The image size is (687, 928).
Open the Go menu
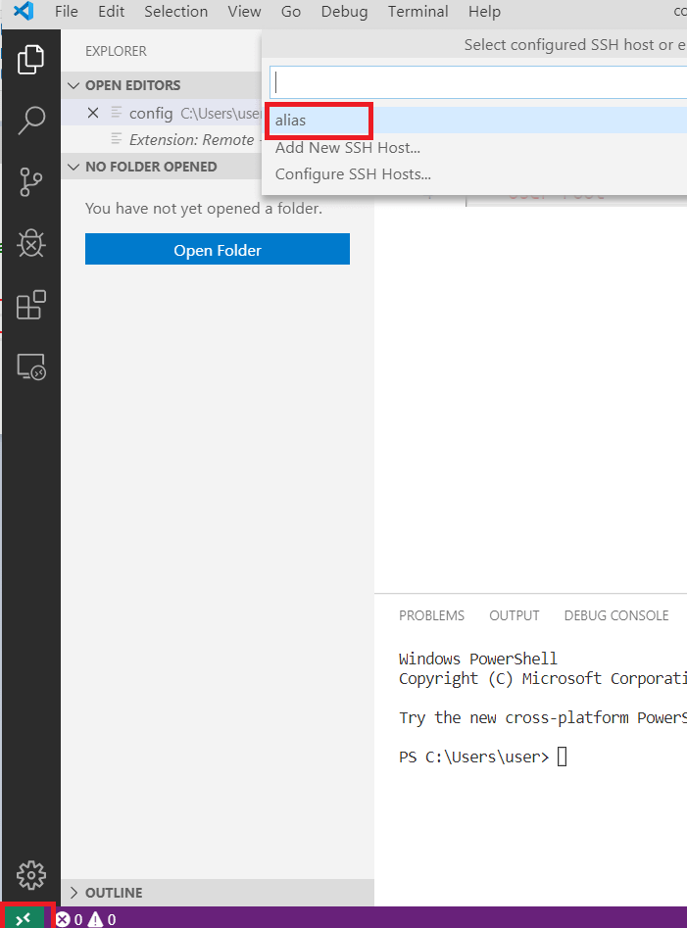point(290,11)
